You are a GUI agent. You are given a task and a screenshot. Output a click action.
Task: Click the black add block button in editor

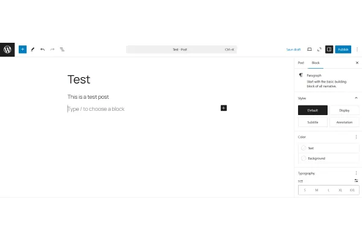(x=223, y=108)
